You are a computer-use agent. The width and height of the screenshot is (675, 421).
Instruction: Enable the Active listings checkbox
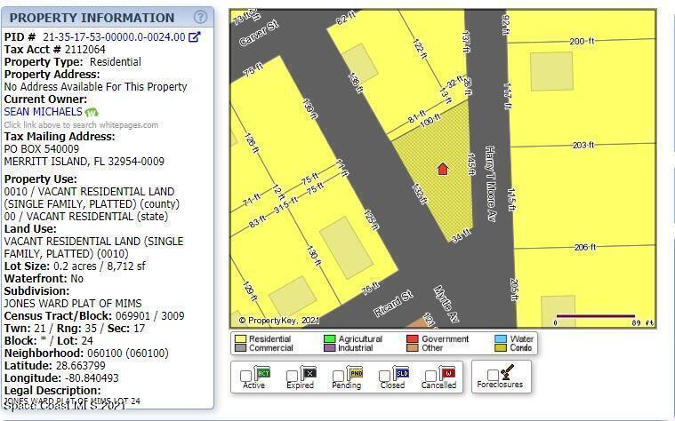246,377
